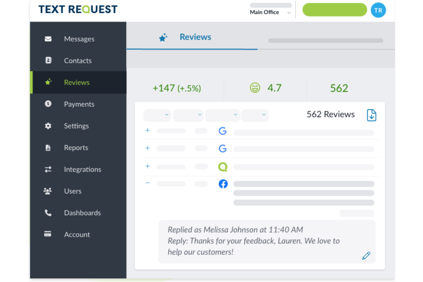423x282 pixels.
Task: Click the Reports document chart icon
Action: point(48,147)
